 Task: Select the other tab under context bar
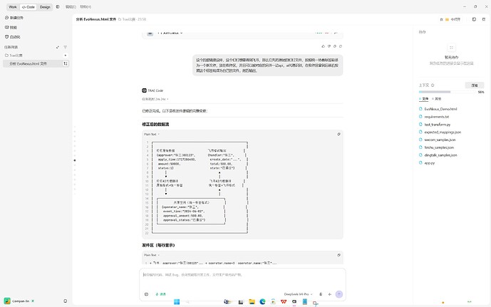click(x=437, y=99)
